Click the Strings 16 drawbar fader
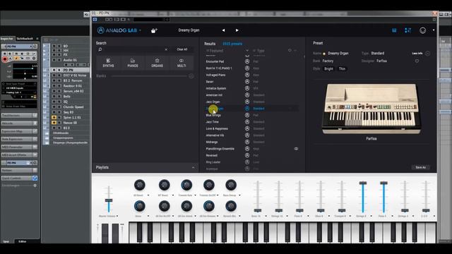 point(278,210)
